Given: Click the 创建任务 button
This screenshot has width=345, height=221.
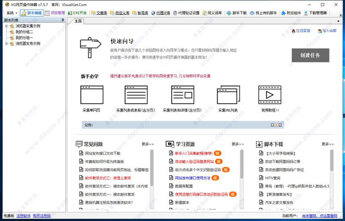Looking at the screenshot, I should (x=310, y=55).
